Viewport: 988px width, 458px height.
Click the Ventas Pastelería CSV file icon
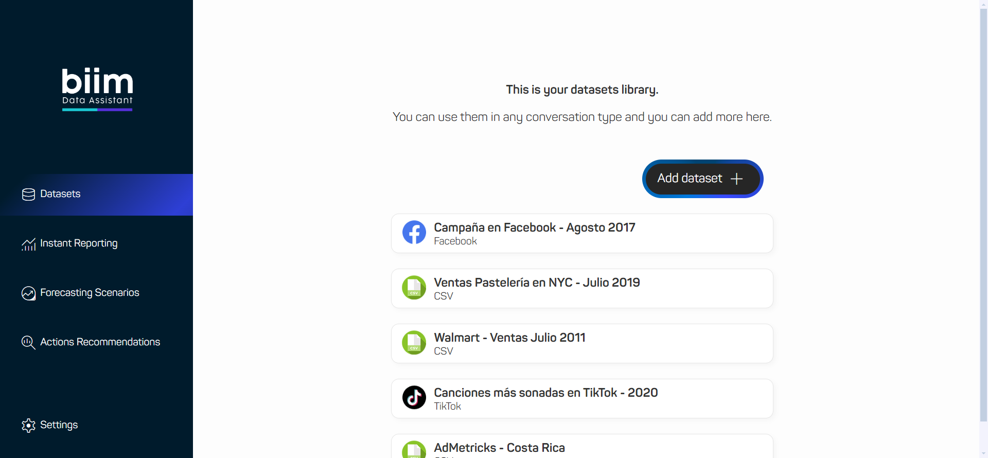pos(414,288)
